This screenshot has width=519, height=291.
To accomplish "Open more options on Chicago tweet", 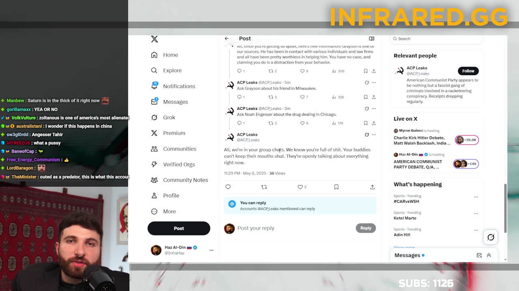I will [x=374, y=108].
